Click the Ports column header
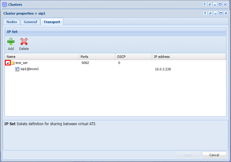The width and height of the screenshot is (231, 162). [x=97, y=57]
